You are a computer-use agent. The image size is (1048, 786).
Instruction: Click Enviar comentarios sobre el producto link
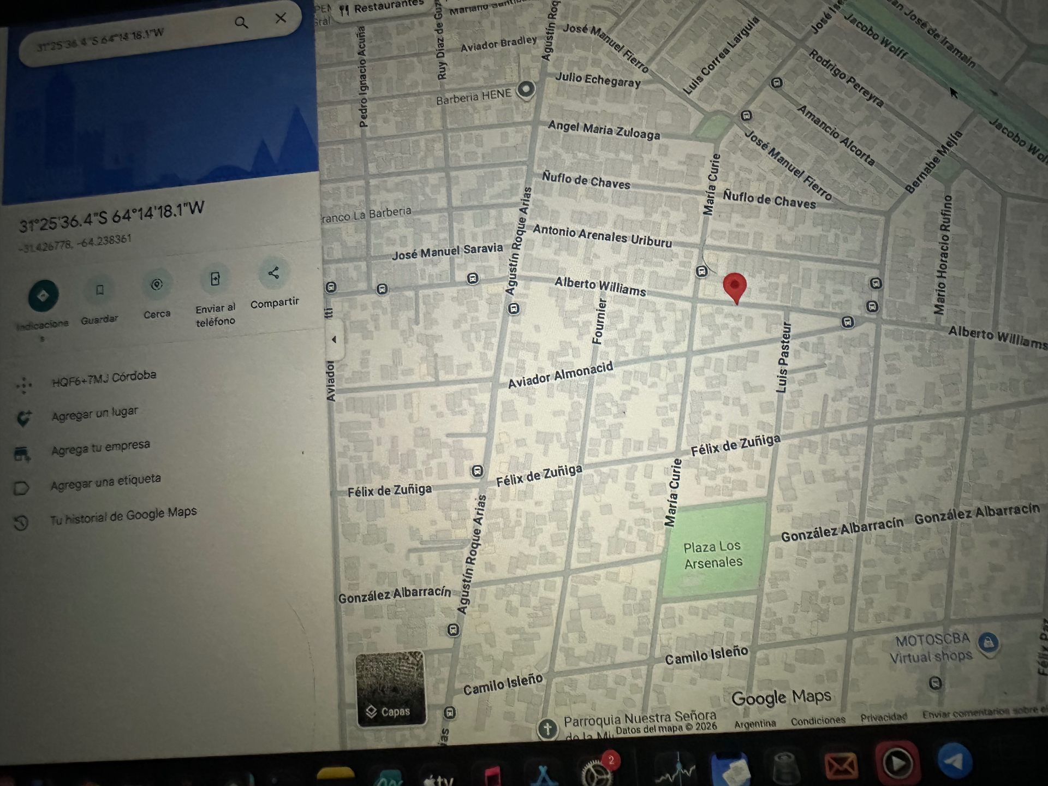(x=984, y=711)
